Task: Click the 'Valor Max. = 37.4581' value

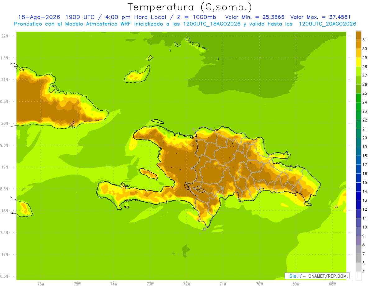Action: [x=320, y=17]
